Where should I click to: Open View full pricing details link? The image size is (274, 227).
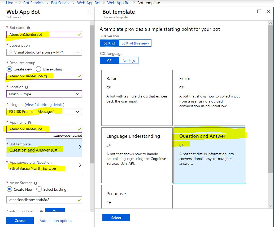(x=44, y=105)
